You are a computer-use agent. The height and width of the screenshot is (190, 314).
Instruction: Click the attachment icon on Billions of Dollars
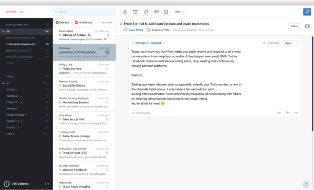click(108, 35)
